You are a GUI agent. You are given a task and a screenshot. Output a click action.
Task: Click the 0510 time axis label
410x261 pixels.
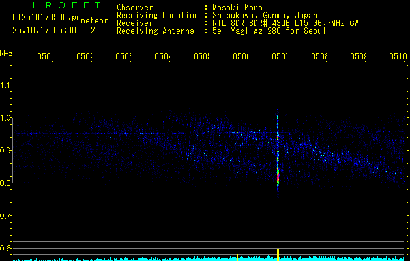coord(397,57)
